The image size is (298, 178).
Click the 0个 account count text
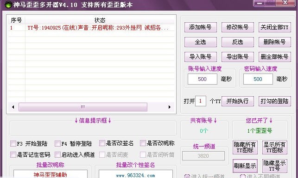click(204, 130)
